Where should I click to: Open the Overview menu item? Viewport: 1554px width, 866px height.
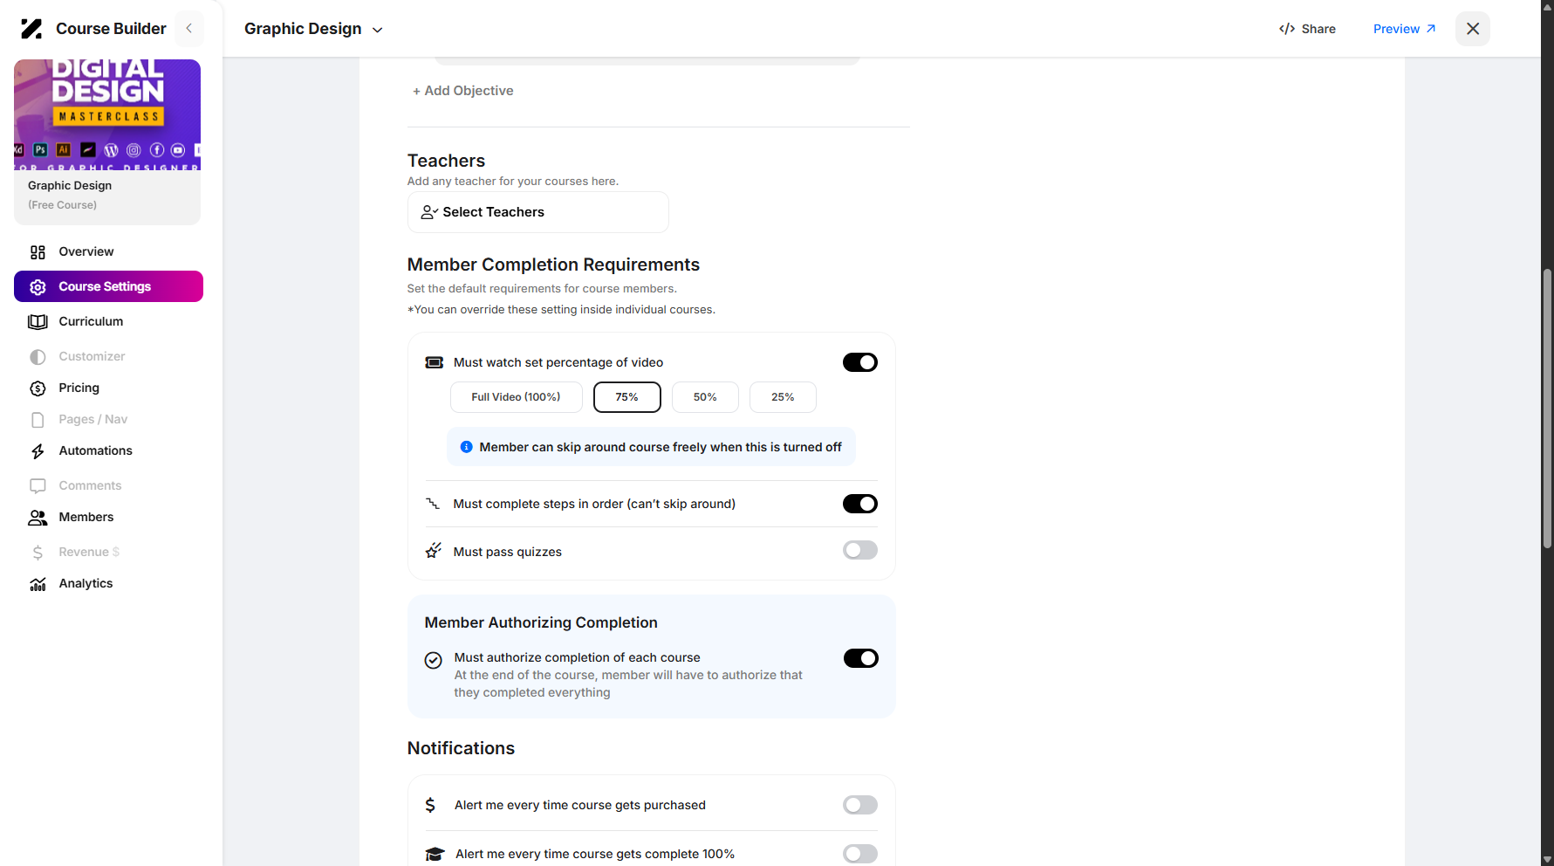(108, 251)
